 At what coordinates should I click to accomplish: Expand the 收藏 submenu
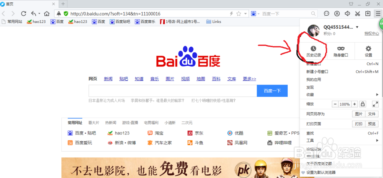[x=378, y=94]
